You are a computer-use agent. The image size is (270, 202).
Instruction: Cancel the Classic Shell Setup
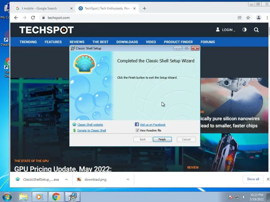(x=186, y=139)
